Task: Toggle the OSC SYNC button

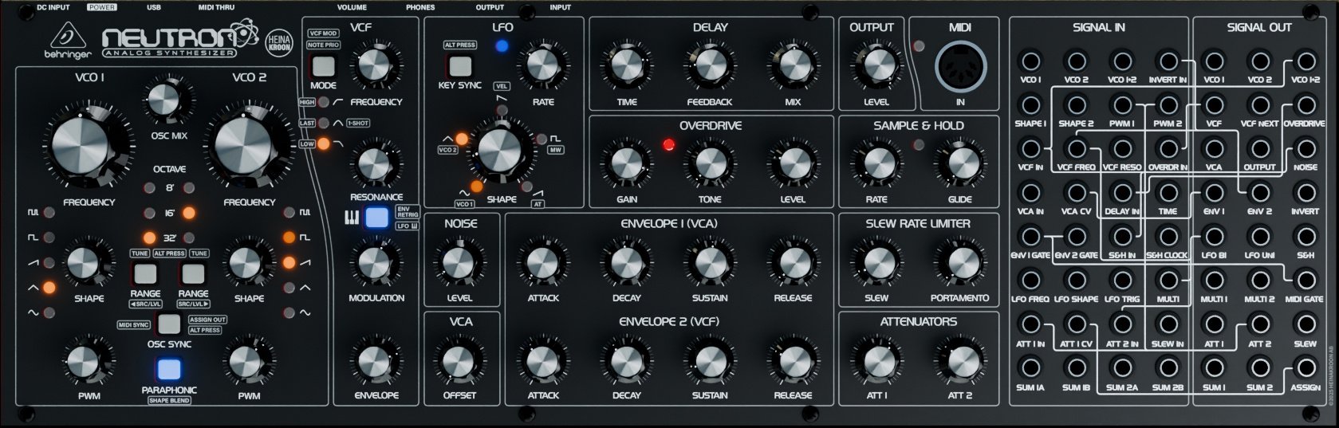Action: [x=169, y=324]
